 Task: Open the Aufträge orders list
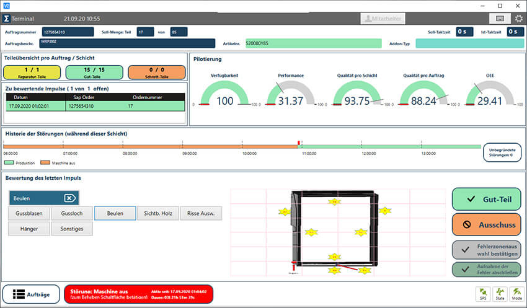click(31, 294)
